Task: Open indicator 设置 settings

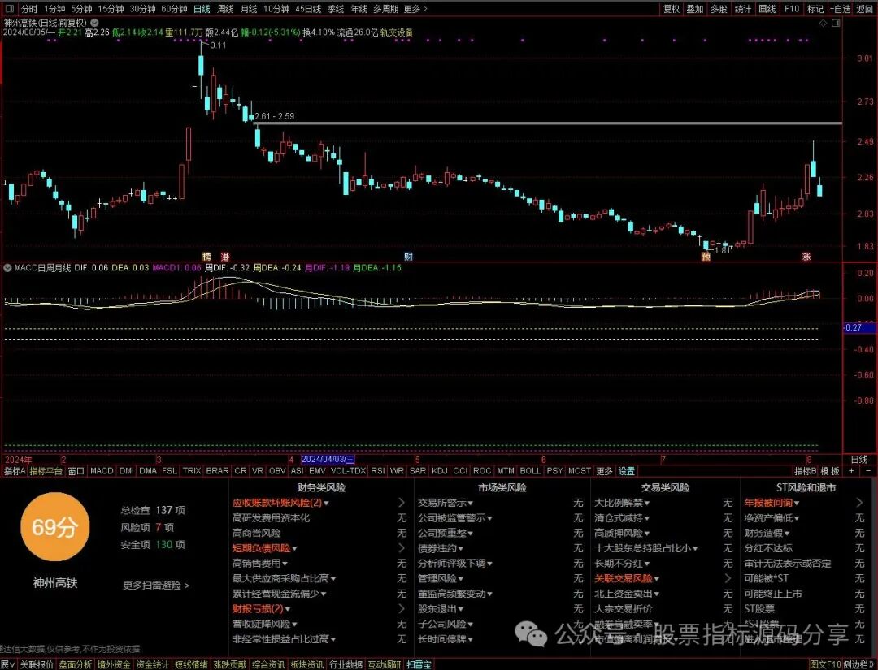Action: point(627,472)
